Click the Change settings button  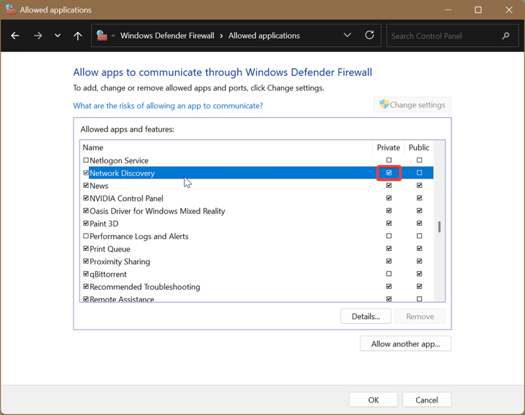pyautogui.click(x=412, y=105)
